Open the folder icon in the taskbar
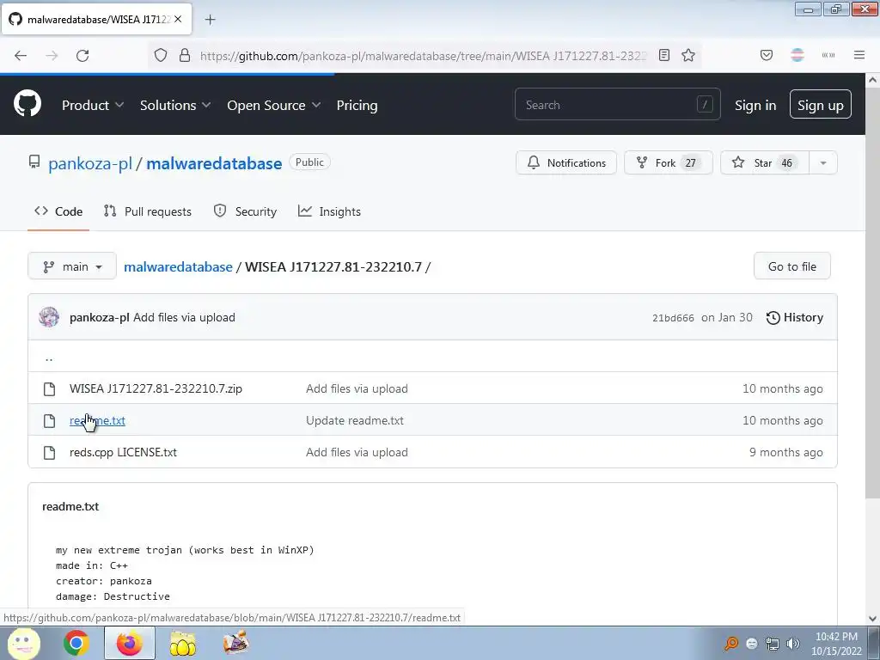 182,643
